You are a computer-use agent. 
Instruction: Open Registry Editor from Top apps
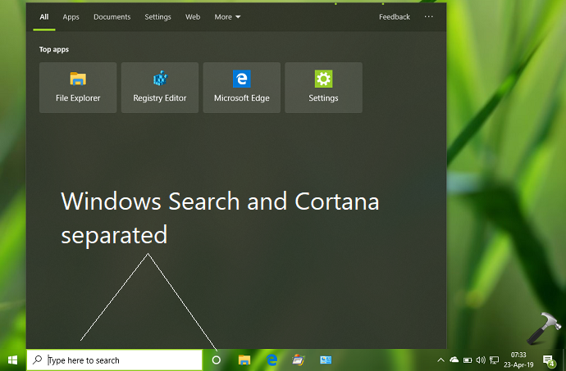point(160,88)
